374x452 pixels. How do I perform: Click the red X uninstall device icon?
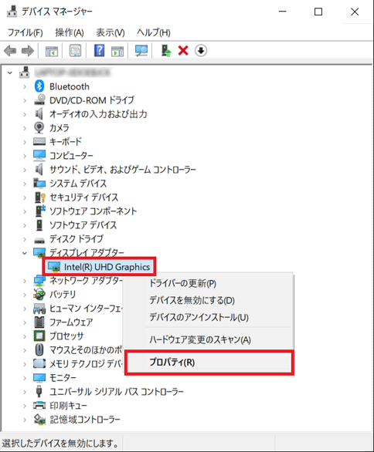[x=183, y=51]
